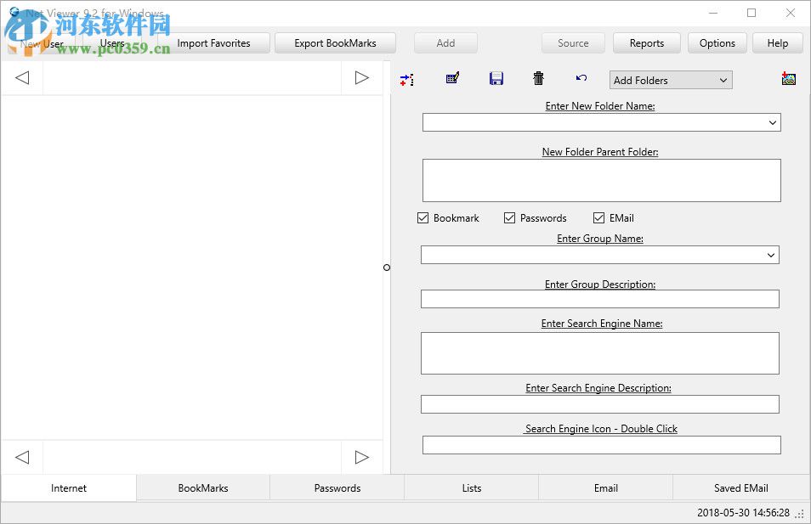Screen dimensions: 811x524
Task: Expand the Enter New Folder Name combo box
Action: (x=772, y=122)
